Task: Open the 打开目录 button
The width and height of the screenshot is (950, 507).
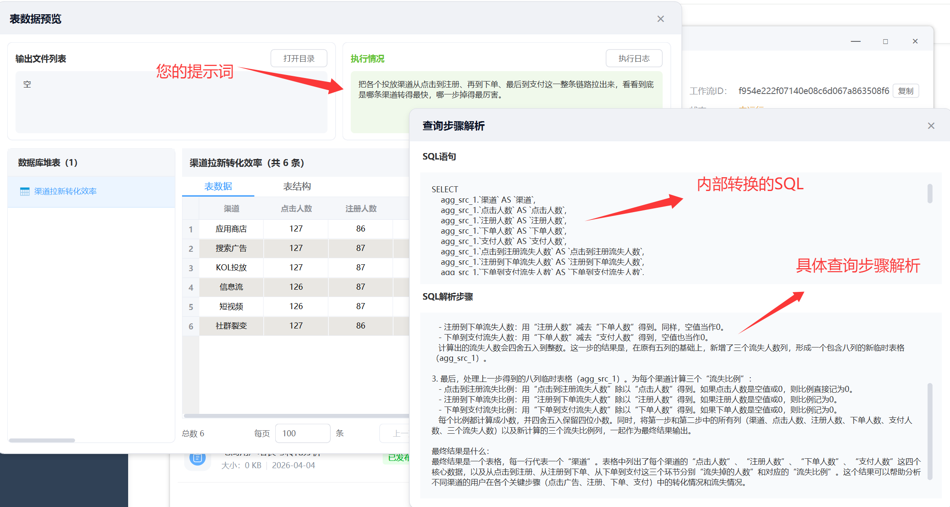Action: (299, 58)
